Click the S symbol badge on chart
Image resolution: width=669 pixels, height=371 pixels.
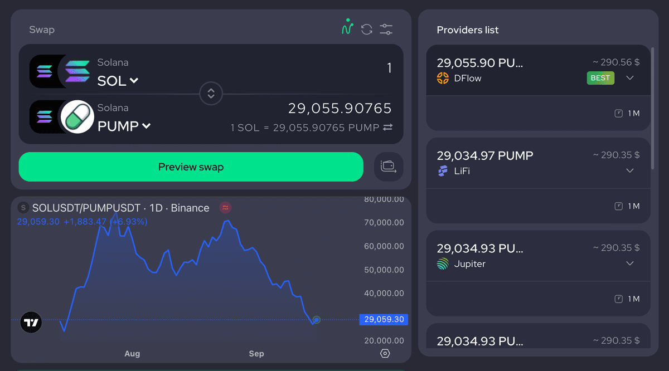pos(23,208)
